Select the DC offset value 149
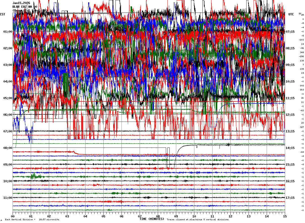This screenshot has width=305, height=223. point(302,69)
